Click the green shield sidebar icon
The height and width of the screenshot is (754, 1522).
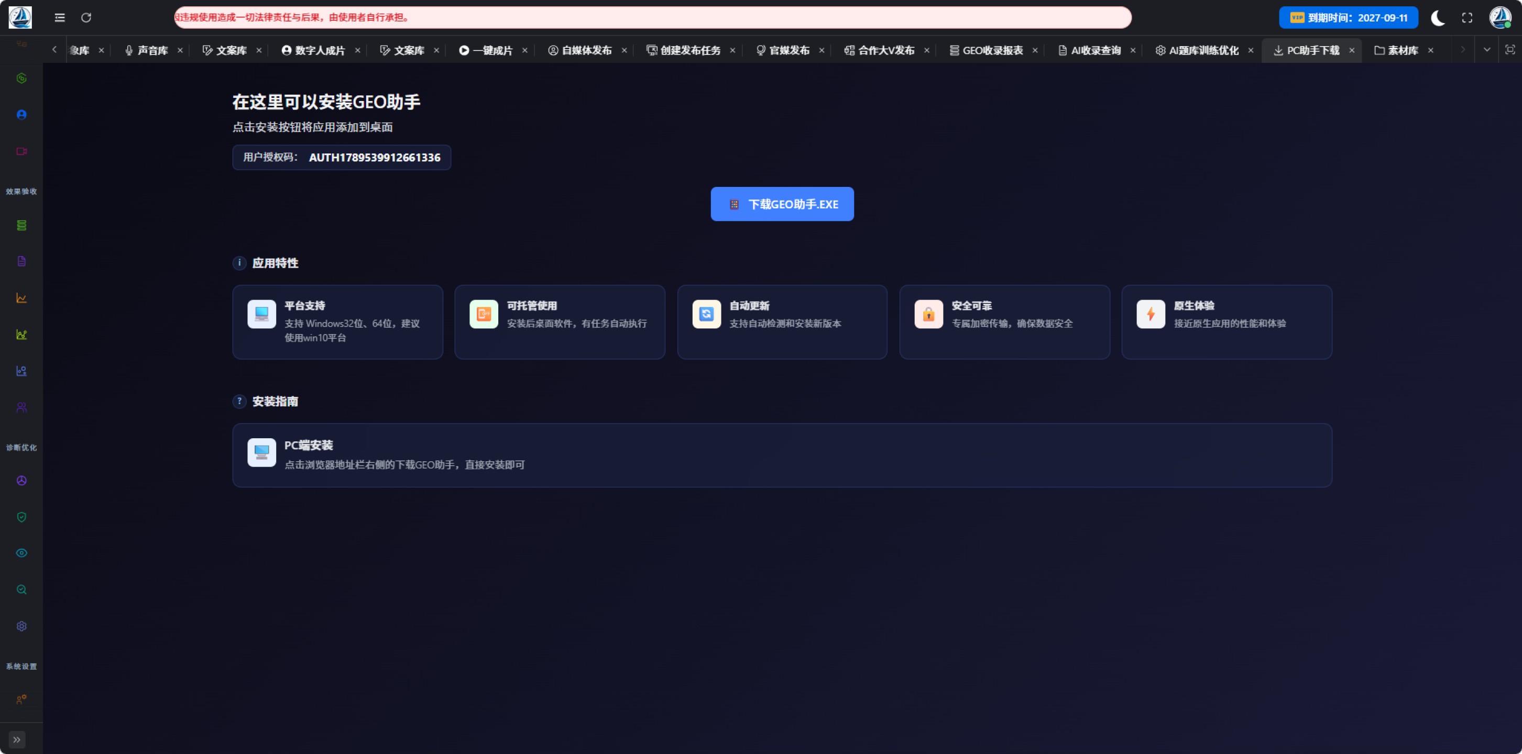coord(21,517)
